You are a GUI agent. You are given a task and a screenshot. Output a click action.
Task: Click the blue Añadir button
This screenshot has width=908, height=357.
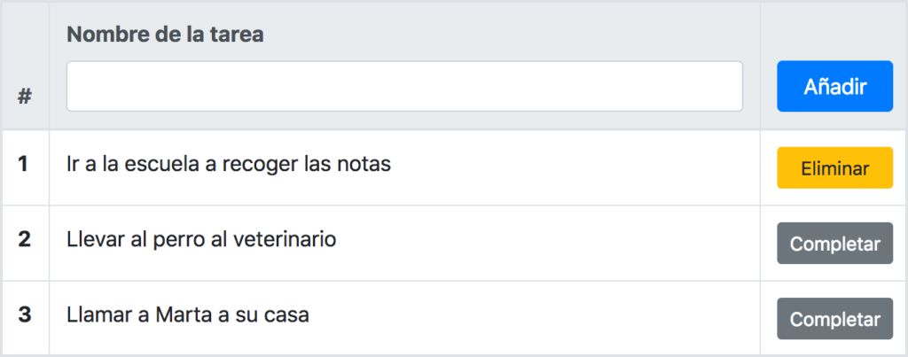(834, 86)
